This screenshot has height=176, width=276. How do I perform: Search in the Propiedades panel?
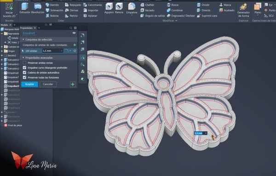point(71,28)
